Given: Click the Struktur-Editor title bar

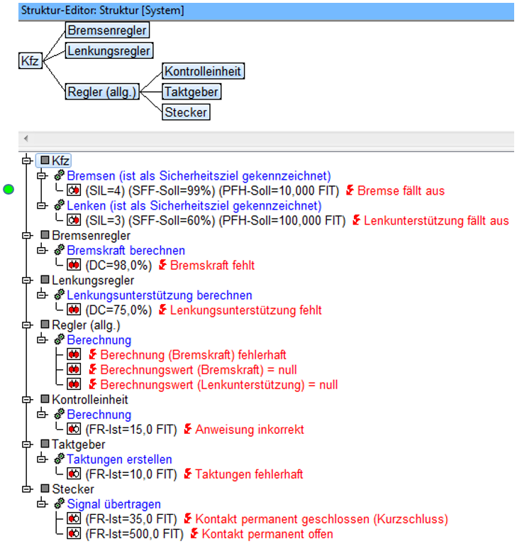Looking at the screenshot, I should click(x=266, y=11).
